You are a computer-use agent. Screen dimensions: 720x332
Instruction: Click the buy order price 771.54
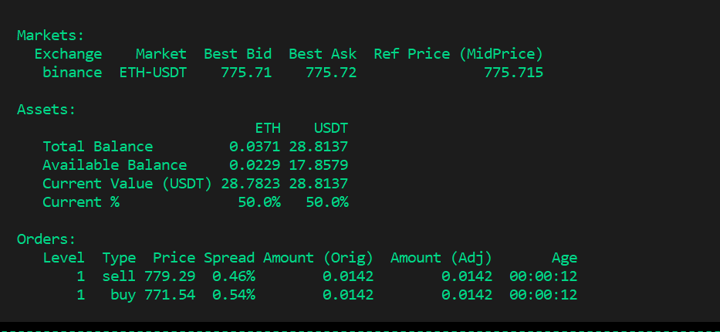point(170,295)
